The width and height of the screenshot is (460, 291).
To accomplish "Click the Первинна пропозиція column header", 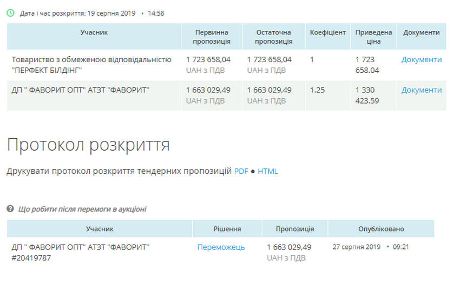I will pos(212,37).
